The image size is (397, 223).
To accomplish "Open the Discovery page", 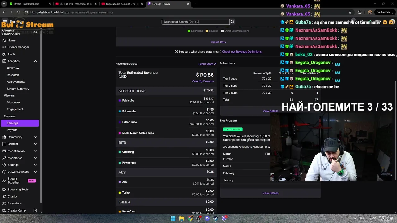I will click(x=13, y=103).
